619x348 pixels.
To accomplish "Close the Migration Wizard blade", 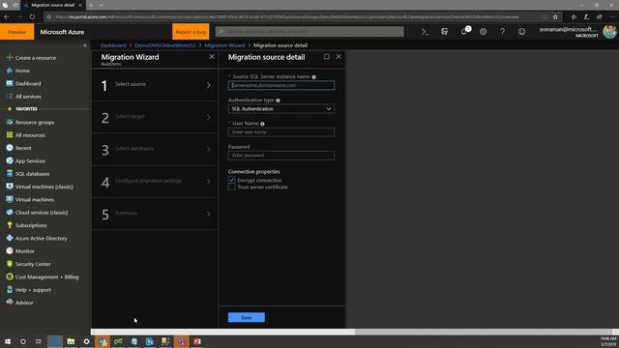I will [x=212, y=57].
